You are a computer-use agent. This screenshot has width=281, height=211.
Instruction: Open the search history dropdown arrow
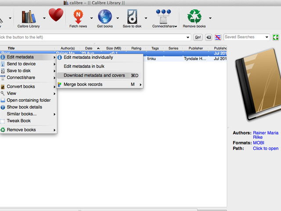tap(187, 37)
